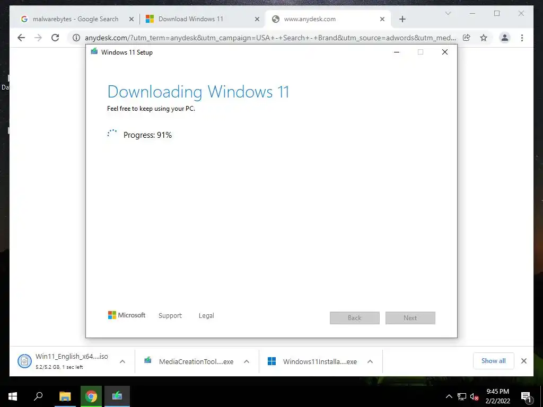Click the Downloading Windows 11 heading
Image resolution: width=543 pixels, height=407 pixels.
tap(198, 92)
